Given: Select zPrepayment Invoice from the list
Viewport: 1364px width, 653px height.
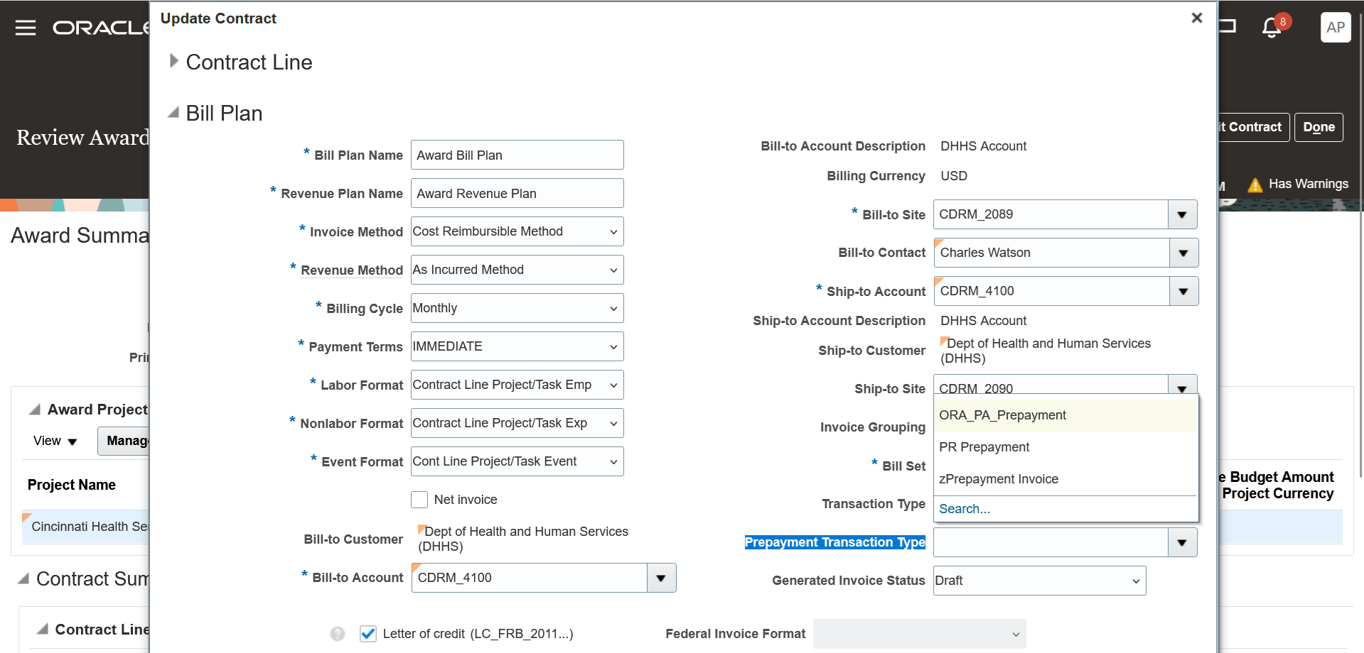Looking at the screenshot, I should 1065,479.
